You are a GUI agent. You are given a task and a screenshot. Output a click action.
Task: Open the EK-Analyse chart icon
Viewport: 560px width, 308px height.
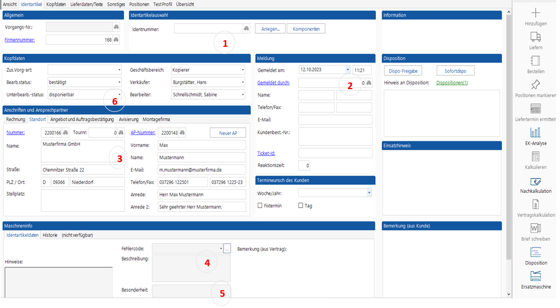535,133
